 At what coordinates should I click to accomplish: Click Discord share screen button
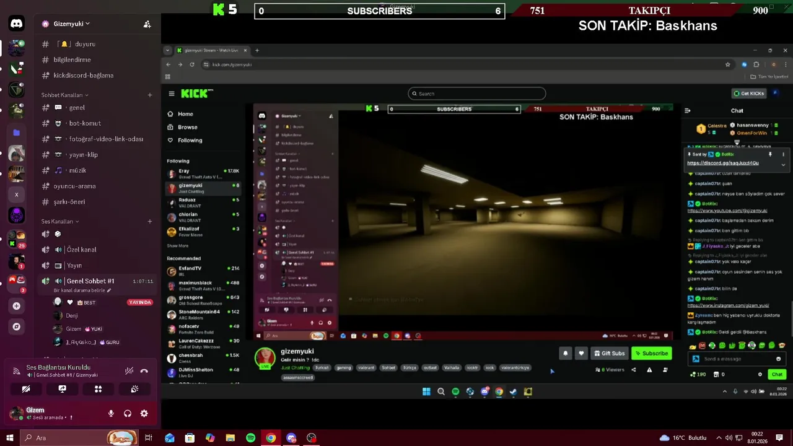tap(63, 389)
